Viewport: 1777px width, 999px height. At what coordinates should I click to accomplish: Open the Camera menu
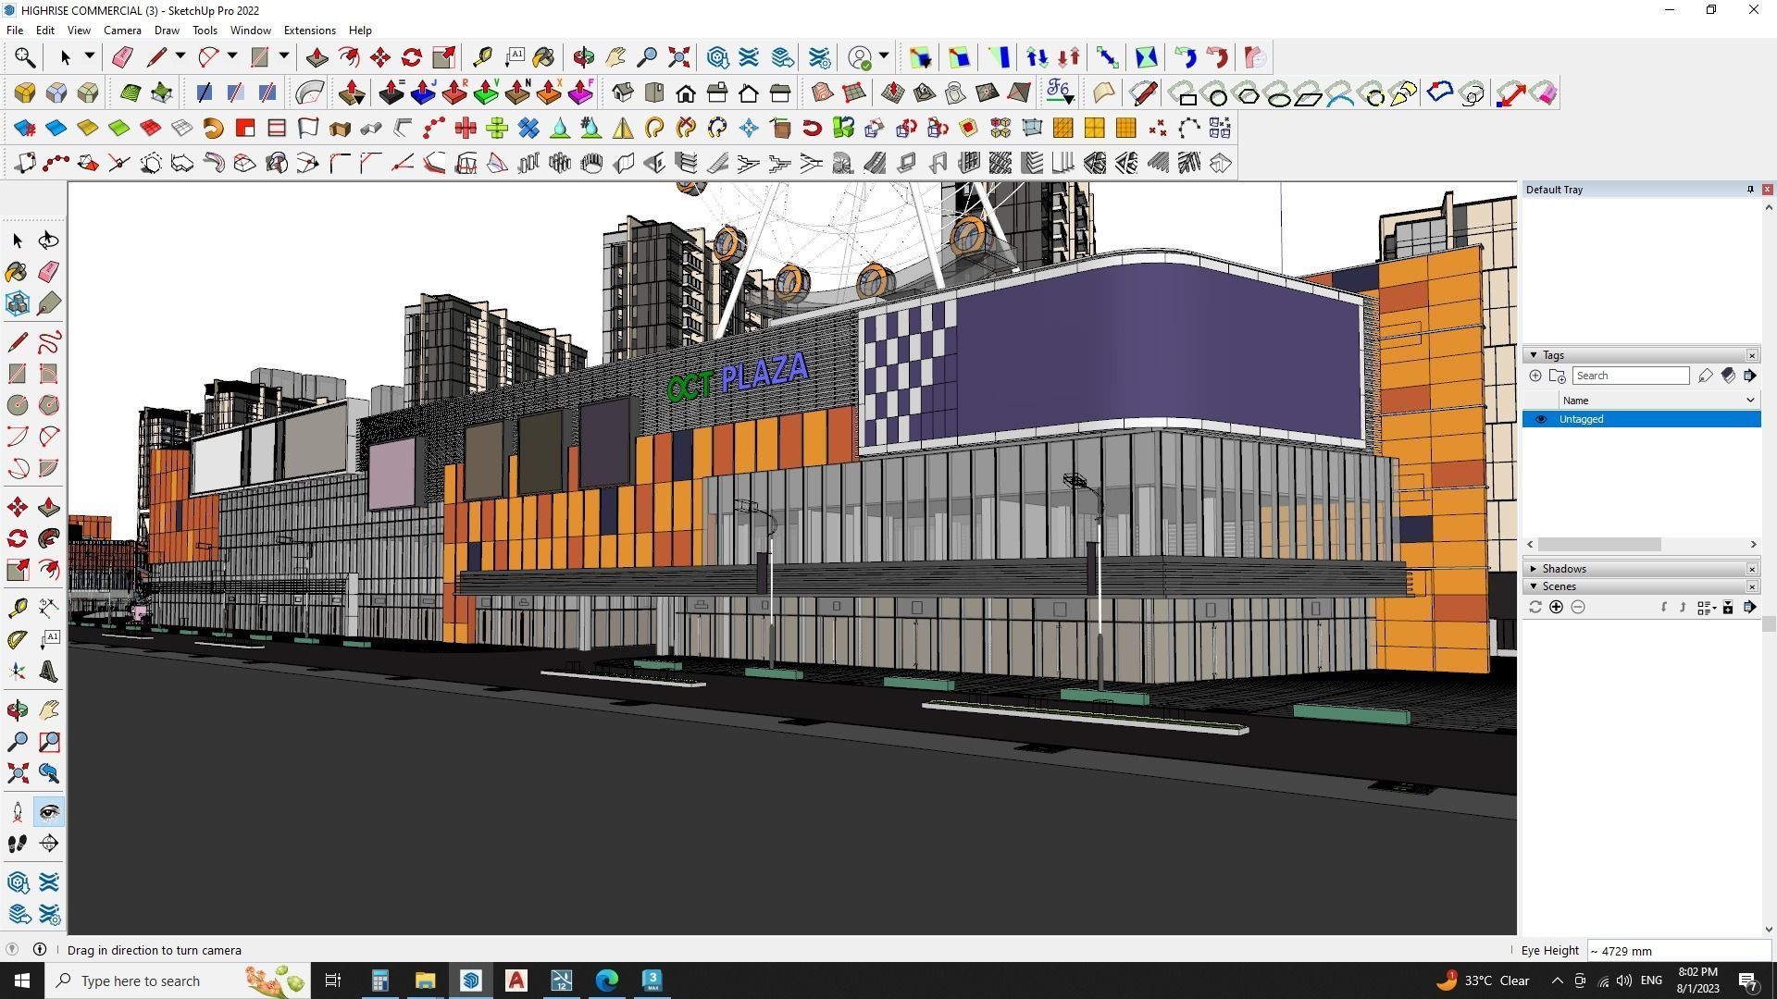(x=122, y=31)
